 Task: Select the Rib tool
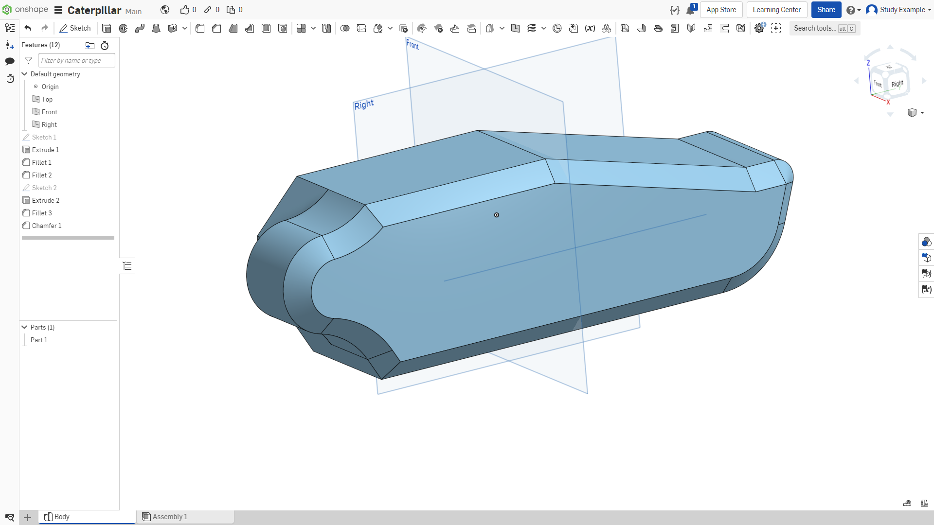(x=250, y=28)
